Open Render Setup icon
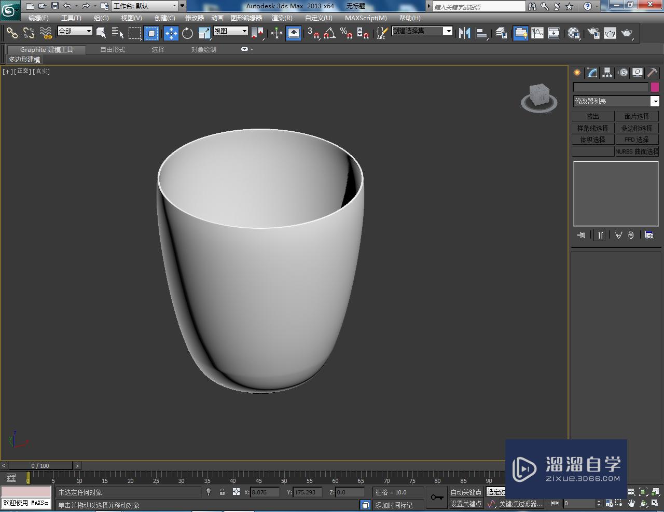 point(593,33)
